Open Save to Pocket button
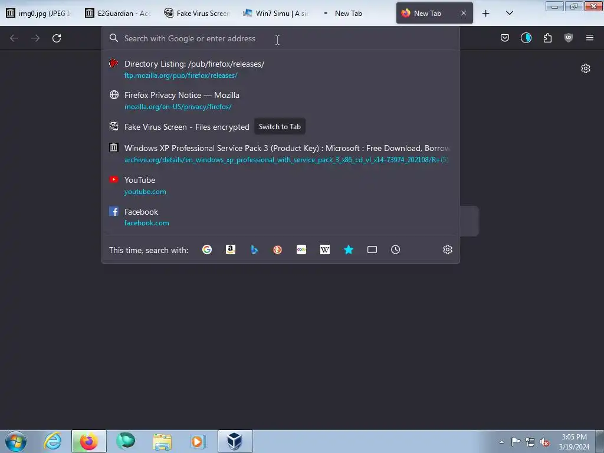604x453 pixels. pyautogui.click(x=505, y=38)
